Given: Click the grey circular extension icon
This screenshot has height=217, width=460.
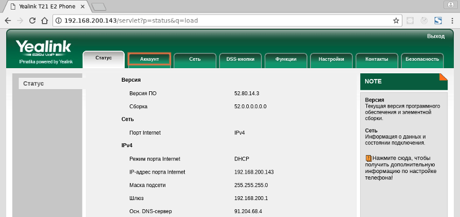Looking at the screenshot, I should point(424,21).
